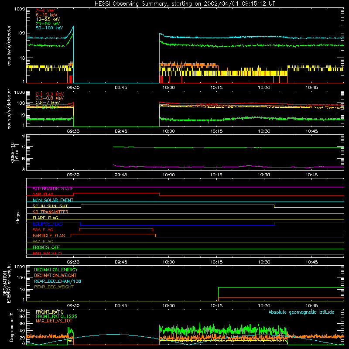Viewport: 349px width, 349px height.
Task: Click the 0.1-0.3 MeV legend entry
Action: [x=50, y=94]
